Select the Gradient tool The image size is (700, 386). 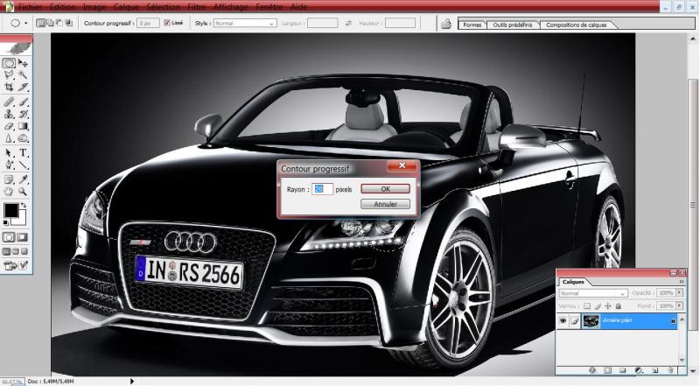coord(23,126)
